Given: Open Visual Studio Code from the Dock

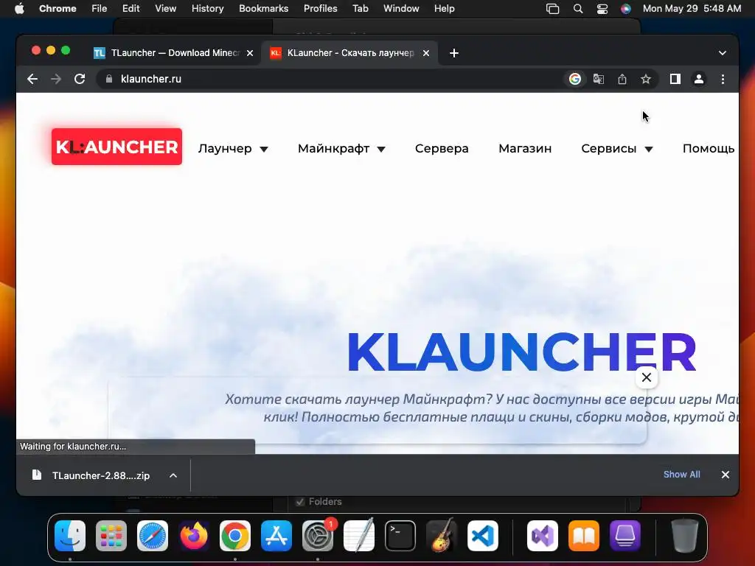Looking at the screenshot, I should tap(482, 536).
